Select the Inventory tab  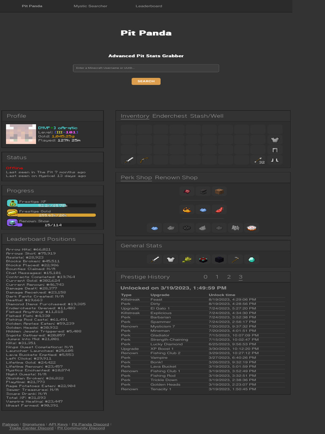pyautogui.click(x=135, y=116)
